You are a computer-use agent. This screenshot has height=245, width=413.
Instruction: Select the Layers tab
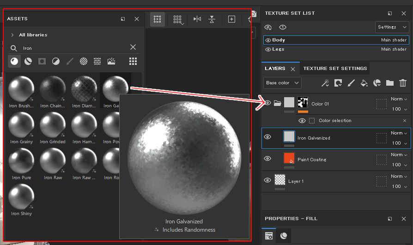click(x=275, y=69)
